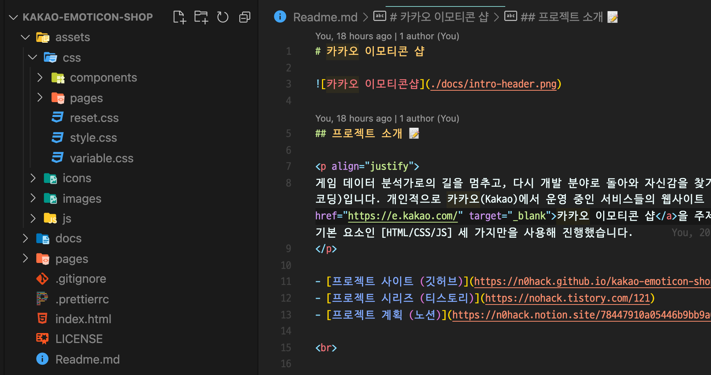Viewport: 711px width, 375px height.
Task: Click Readme.md in the breadcrumb
Action: (x=325, y=17)
